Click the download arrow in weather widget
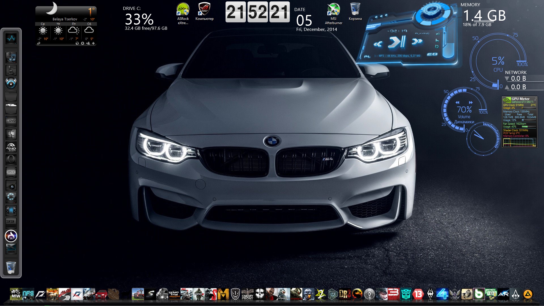The image size is (544, 306). coord(82,43)
